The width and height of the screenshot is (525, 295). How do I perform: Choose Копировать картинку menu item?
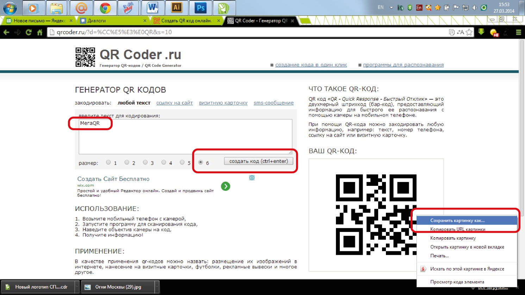point(467,238)
